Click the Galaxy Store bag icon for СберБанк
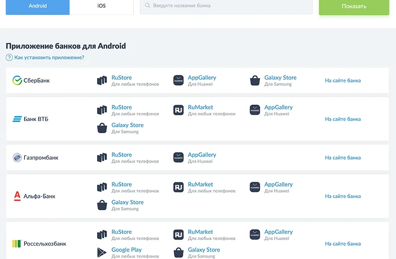 [x=255, y=81]
